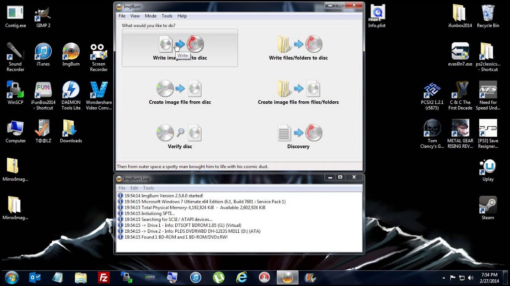Open the Mode menu in ImgBurn

click(151, 16)
